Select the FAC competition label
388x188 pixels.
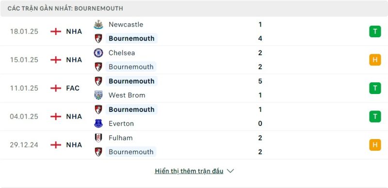point(73,88)
